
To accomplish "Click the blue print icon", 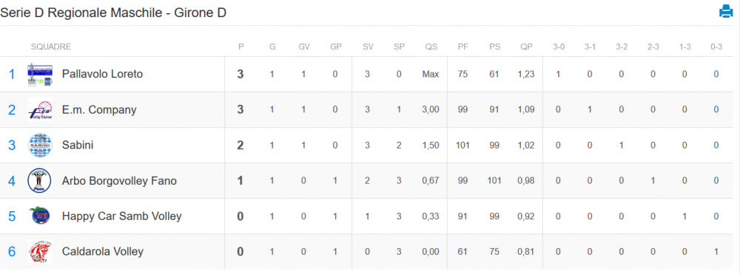I will [x=725, y=11].
